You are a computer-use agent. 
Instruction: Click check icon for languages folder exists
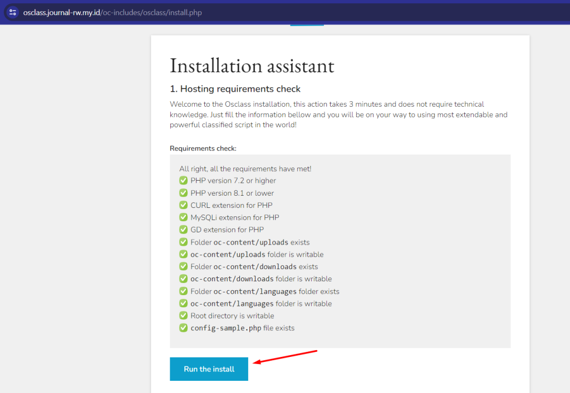(x=183, y=291)
